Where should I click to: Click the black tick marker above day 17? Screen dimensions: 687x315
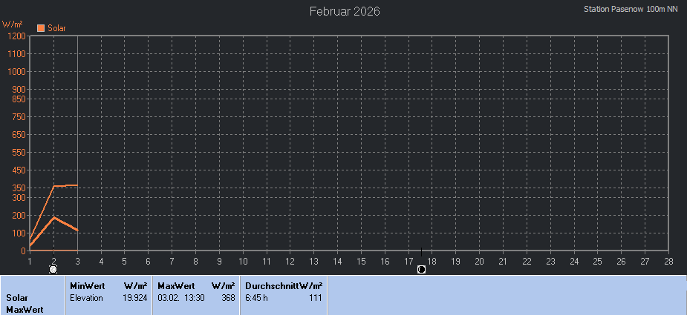421,252
